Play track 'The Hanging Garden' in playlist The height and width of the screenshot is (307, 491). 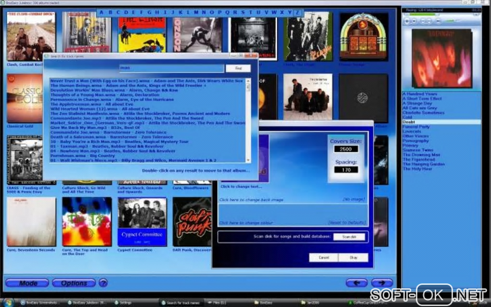[x=424, y=164]
